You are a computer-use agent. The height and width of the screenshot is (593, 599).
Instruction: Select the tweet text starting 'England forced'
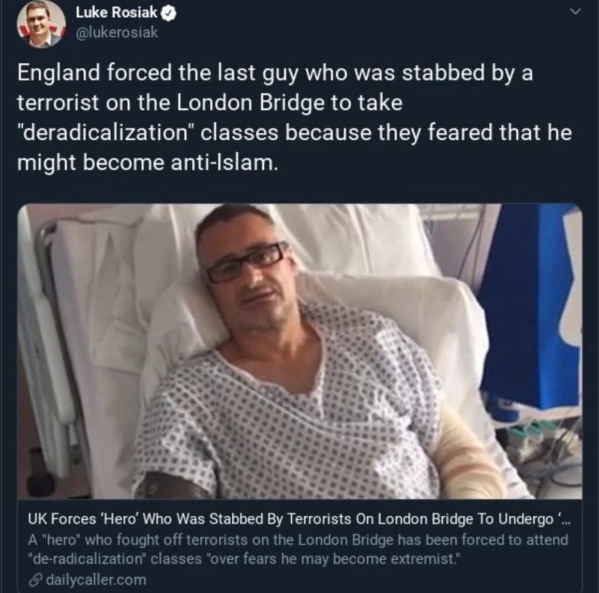(x=295, y=117)
